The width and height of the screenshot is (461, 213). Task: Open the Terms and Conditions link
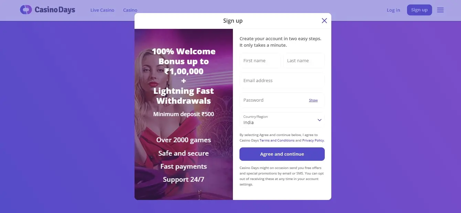click(x=277, y=141)
